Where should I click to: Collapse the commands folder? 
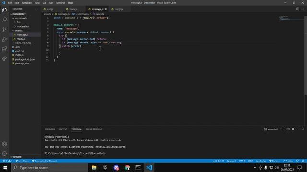pyautogui.click(x=25, y=18)
